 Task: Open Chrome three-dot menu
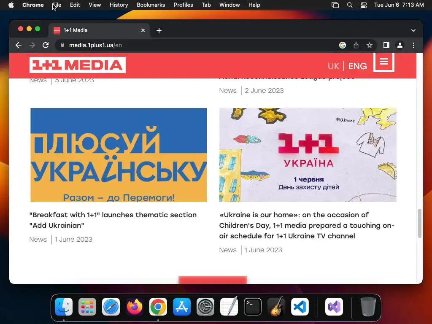tap(413, 45)
